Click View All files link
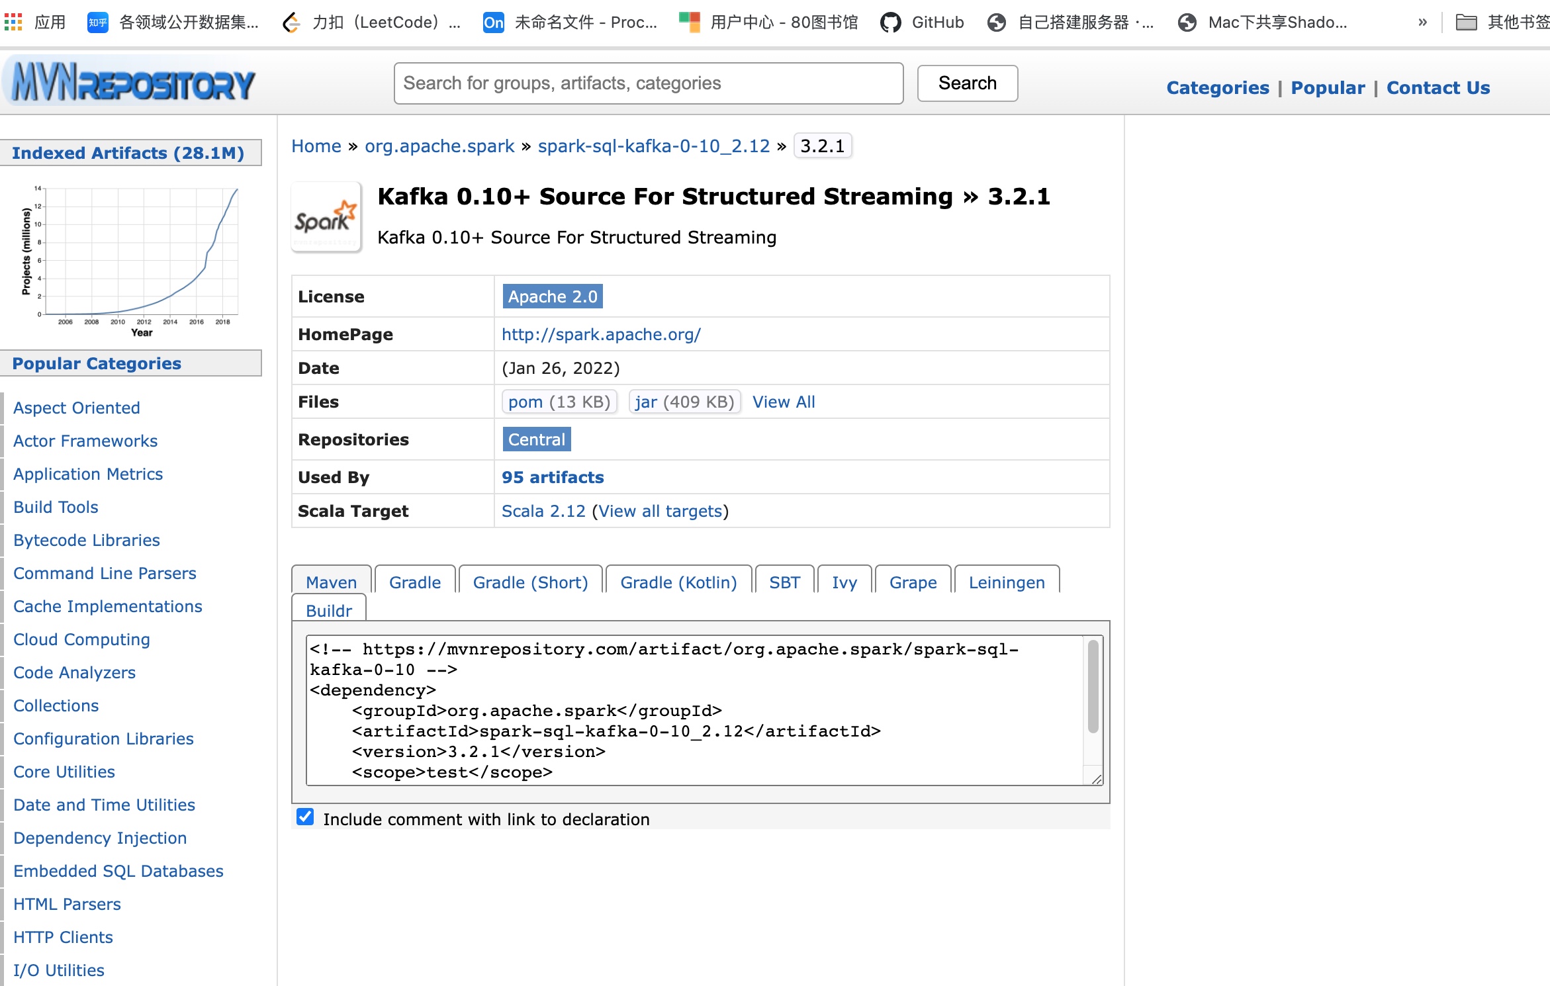 tap(784, 402)
